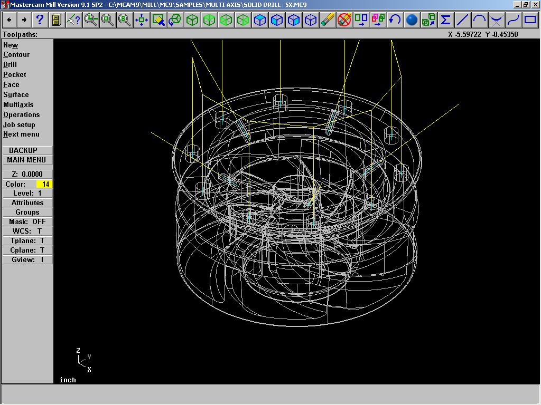
Task: Click the Unzoom by 0.8 magnifier icon
Action: (124, 20)
